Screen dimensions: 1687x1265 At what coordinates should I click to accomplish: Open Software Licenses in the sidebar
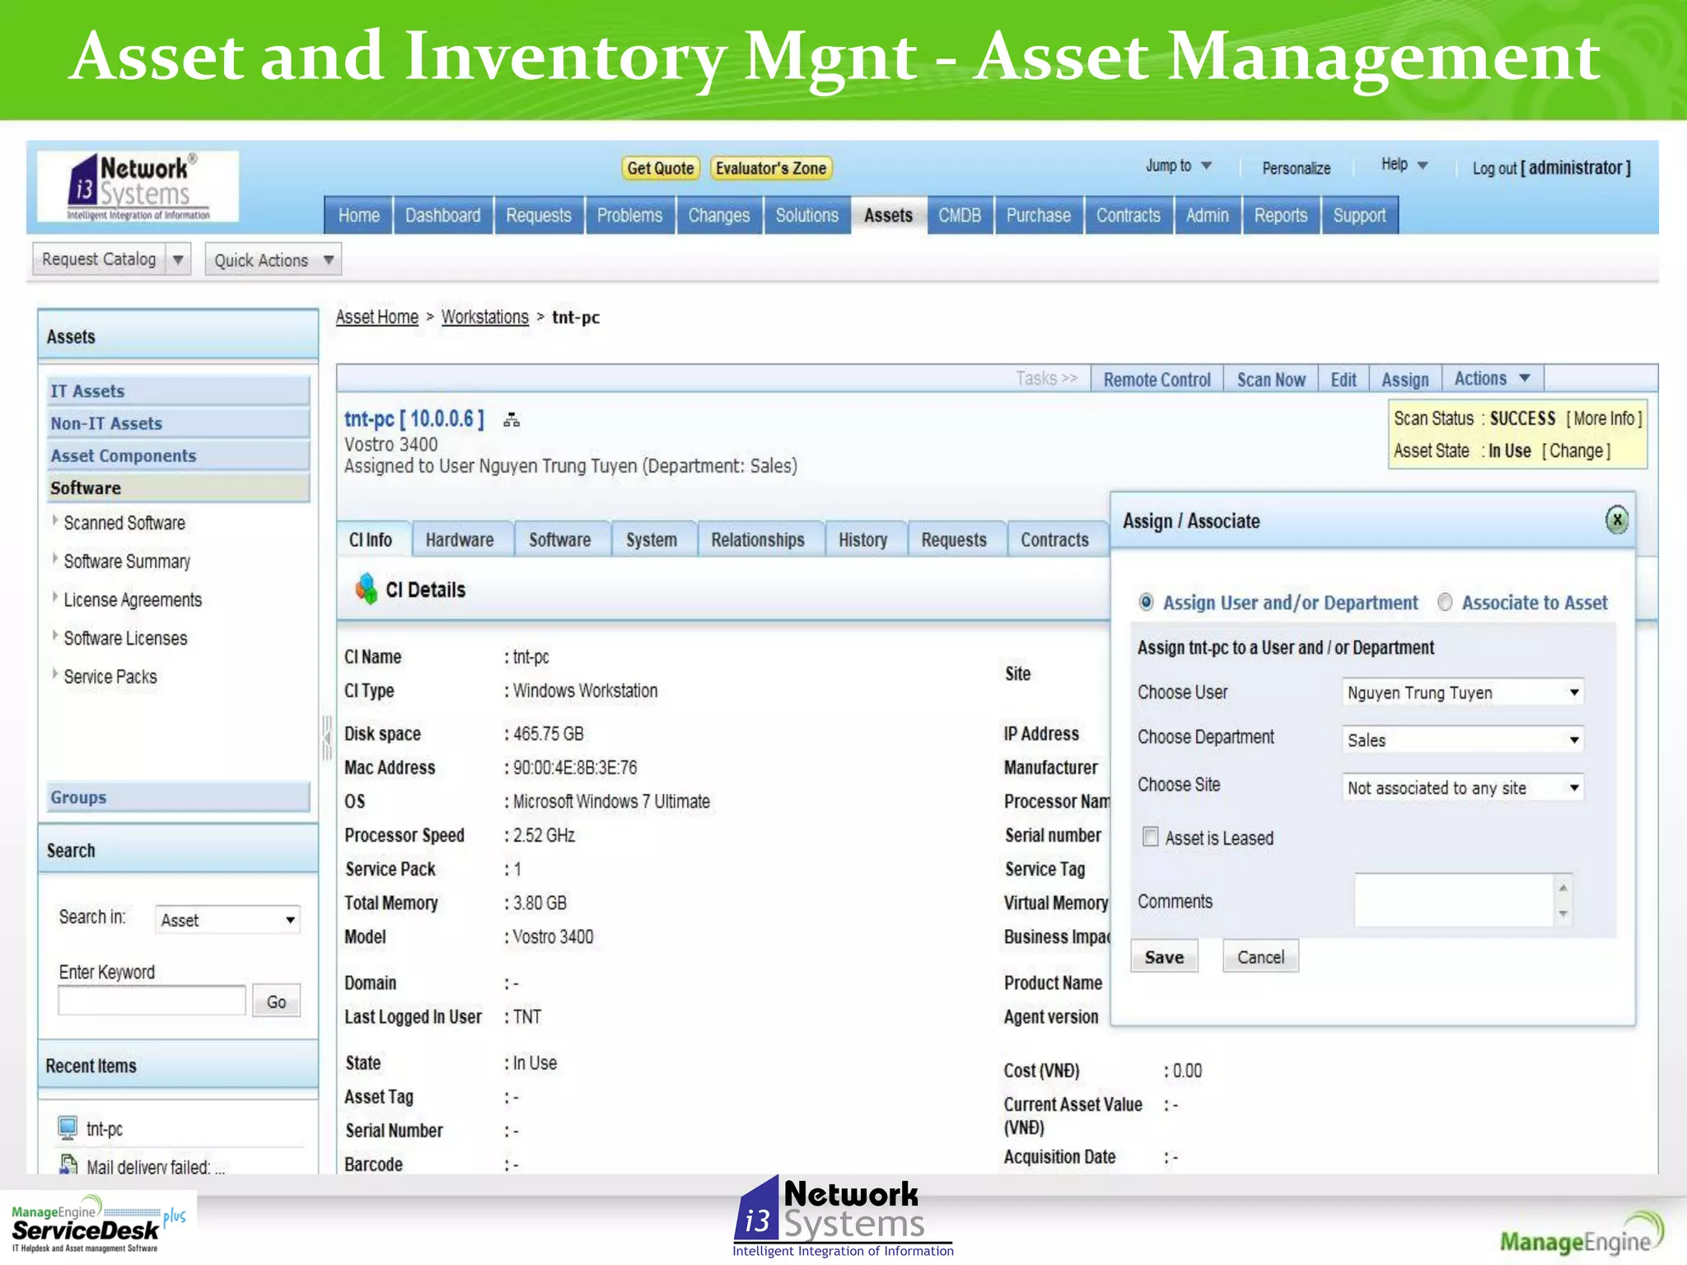coord(125,638)
